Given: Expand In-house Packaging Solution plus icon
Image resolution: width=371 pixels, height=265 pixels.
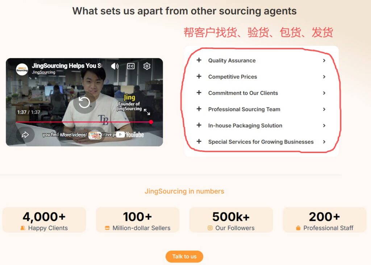Looking at the screenshot, I should [199, 125].
